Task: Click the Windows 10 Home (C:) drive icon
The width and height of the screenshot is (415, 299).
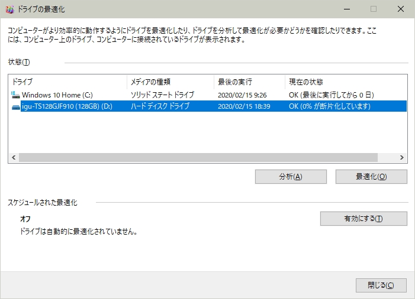Action: coord(15,95)
